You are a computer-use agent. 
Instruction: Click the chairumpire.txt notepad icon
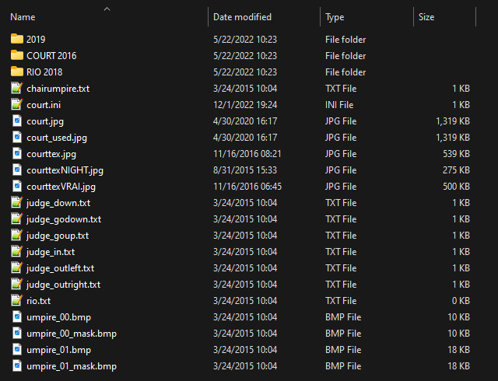tap(17, 89)
